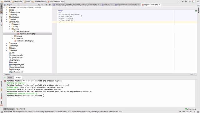Click scroll-from-source target icon in Project panel

[39, 5]
